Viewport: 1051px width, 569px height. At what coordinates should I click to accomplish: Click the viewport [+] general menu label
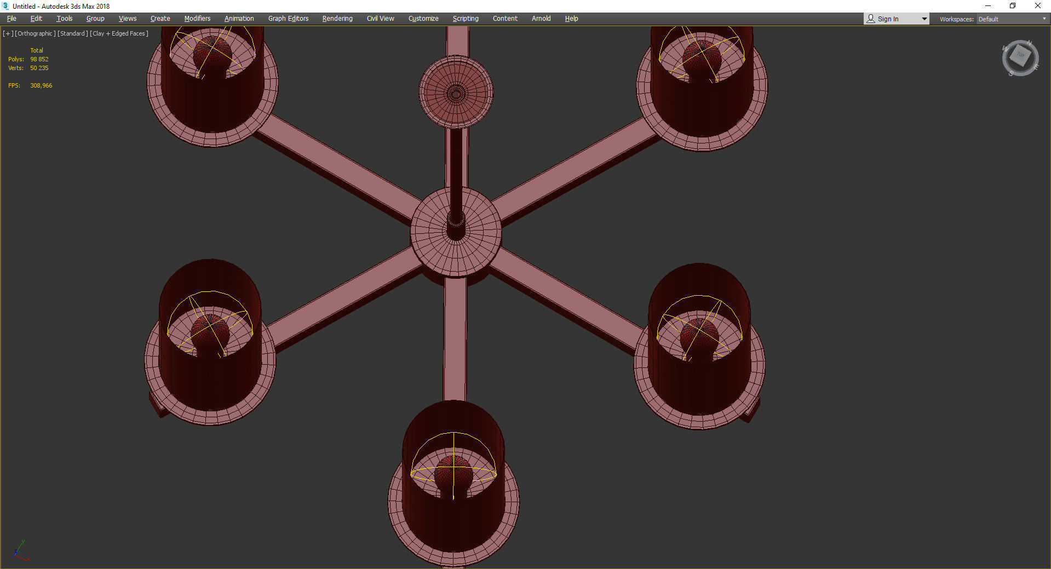click(8, 33)
